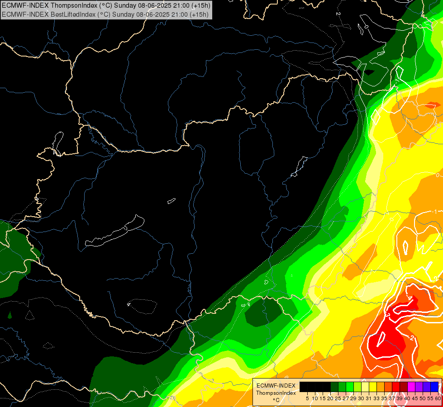Screen dimensions: 443x407
Task: Click the medium green 25-27 legend swatch
Action: [x=342, y=387]
